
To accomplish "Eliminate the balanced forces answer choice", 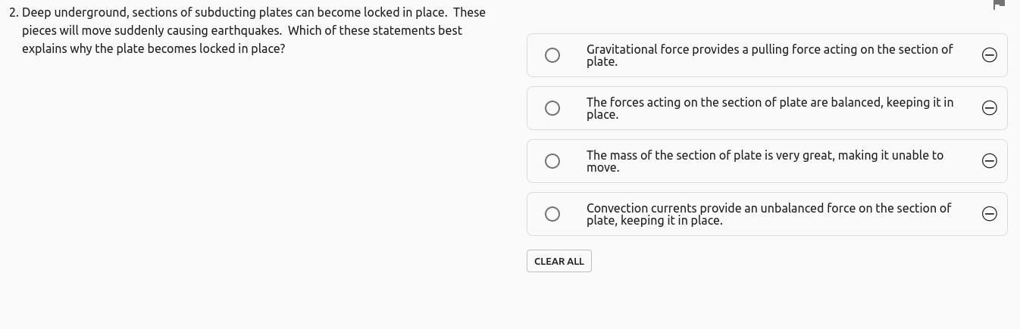I will (989, 108).
